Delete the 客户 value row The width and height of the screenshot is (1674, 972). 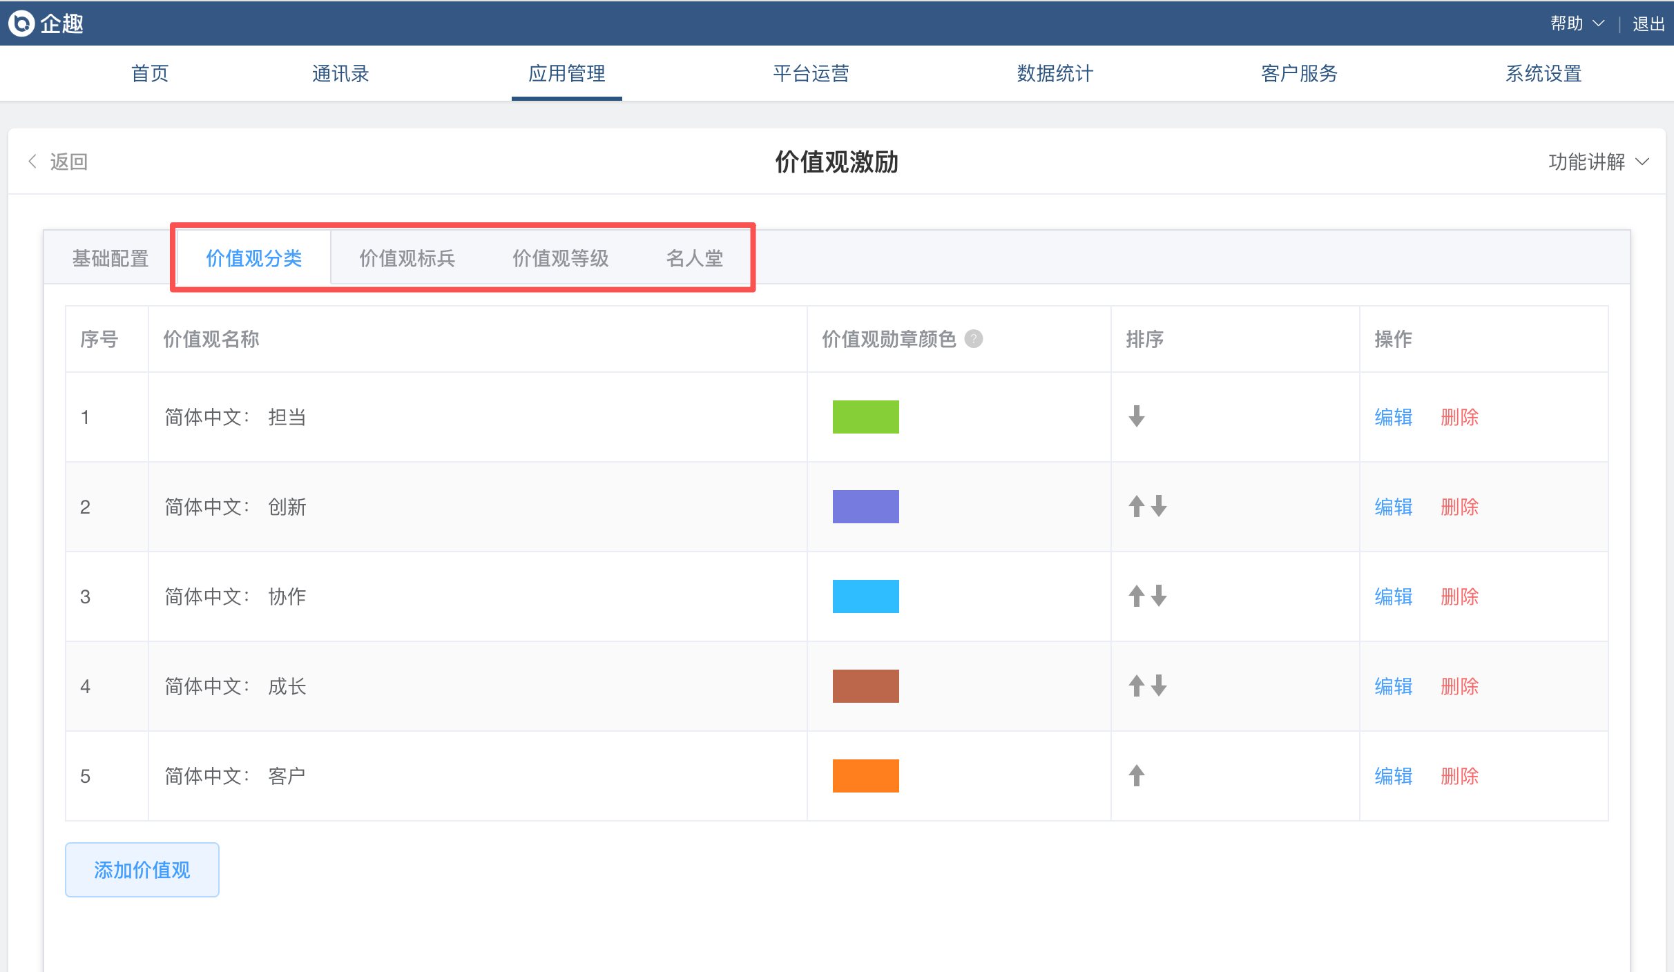tap(1460, 776)
